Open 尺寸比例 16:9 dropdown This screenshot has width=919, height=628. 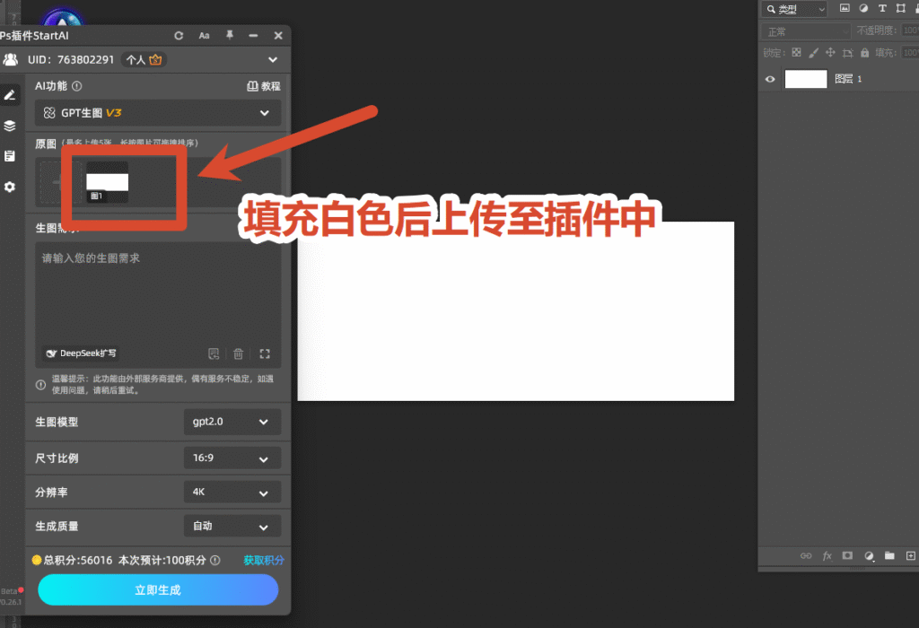(232, 458)
